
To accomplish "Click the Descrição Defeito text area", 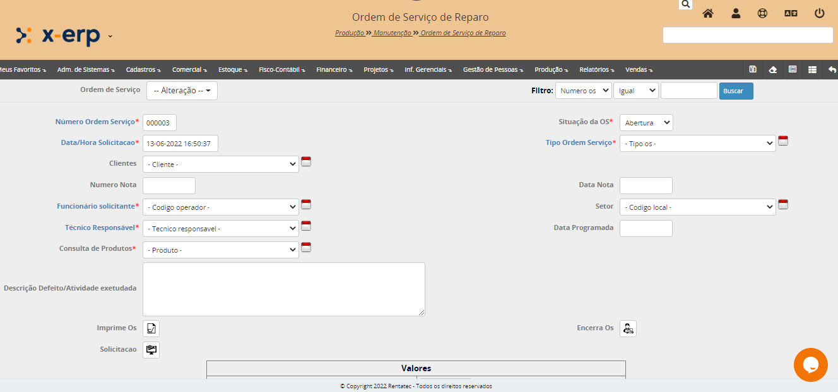I will (x=283, y=289).
